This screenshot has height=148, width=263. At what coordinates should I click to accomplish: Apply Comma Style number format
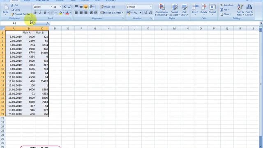140,13
